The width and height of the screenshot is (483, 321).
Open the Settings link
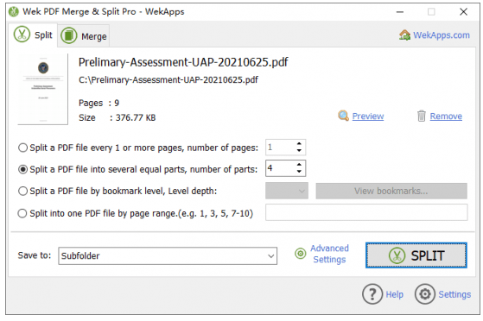point(454,294)
